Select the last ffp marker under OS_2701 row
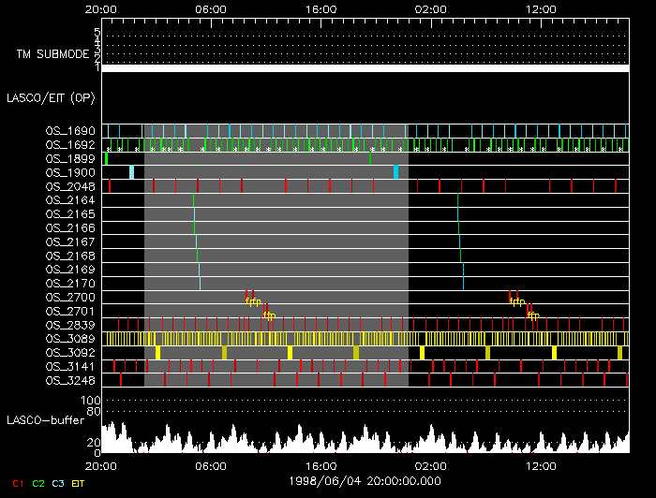The image size is (656, 498). coord(533,315)
